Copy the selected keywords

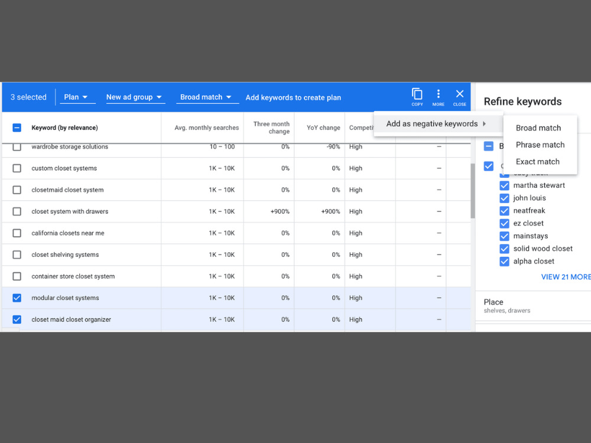pos(417,97)
